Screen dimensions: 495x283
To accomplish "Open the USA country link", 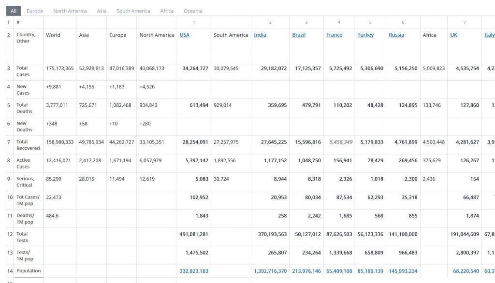I will pos(185,35).
